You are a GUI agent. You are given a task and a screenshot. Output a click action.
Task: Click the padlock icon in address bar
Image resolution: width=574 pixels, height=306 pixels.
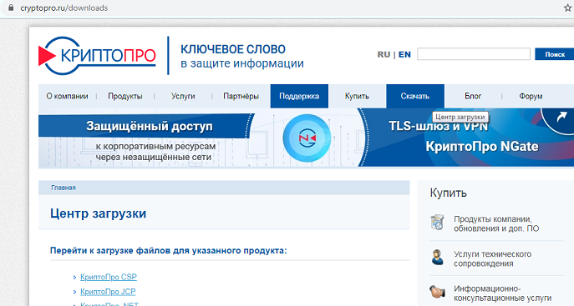point(11,8)
